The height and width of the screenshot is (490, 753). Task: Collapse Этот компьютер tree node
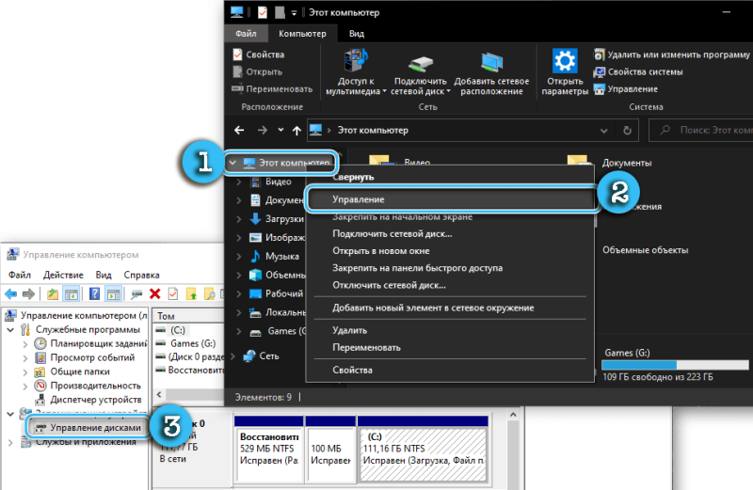coord(232,163)
